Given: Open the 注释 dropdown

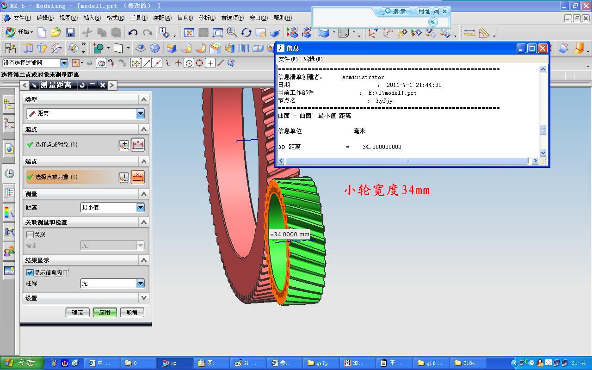Looking at the screenshot, I should (x=140, y=283).
